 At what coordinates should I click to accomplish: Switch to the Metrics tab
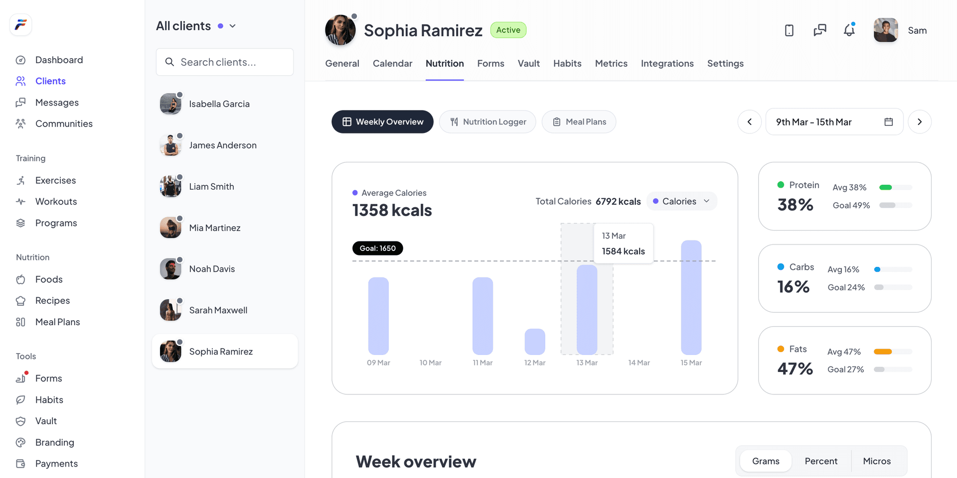611,64
